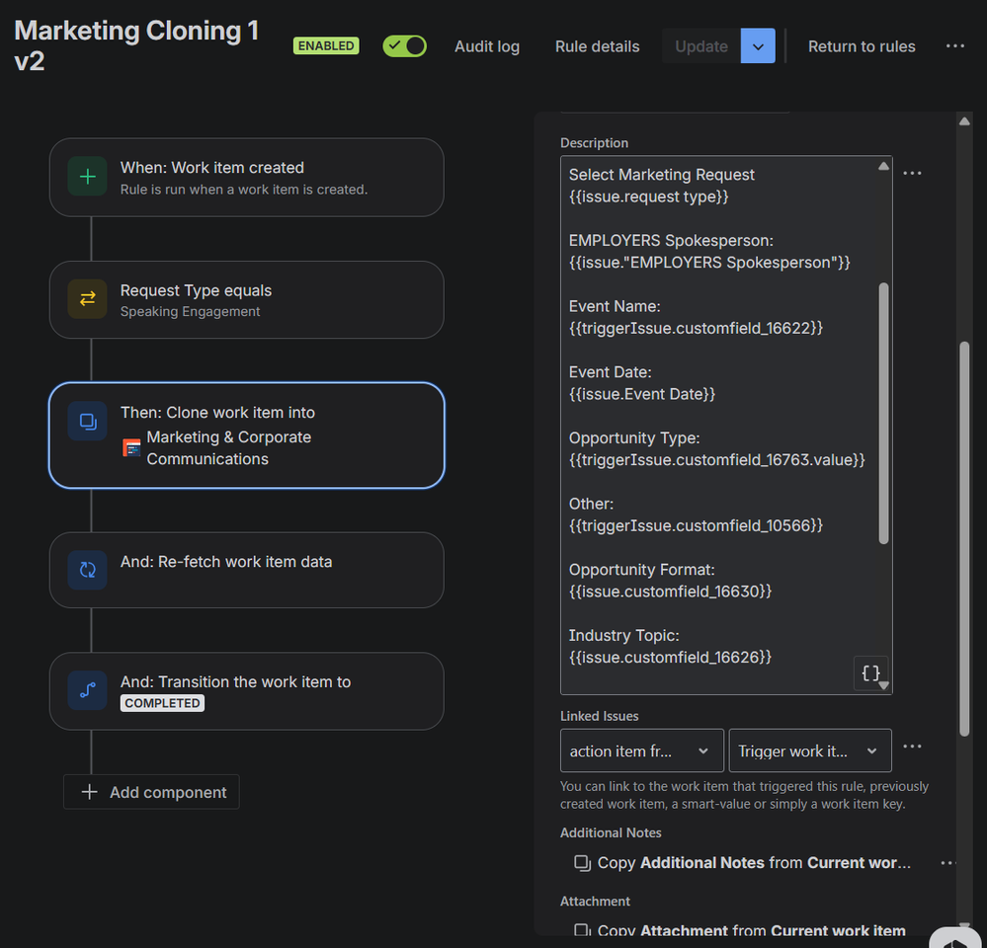
Task: Select the When: Work item created step
Action: [247, 178]
